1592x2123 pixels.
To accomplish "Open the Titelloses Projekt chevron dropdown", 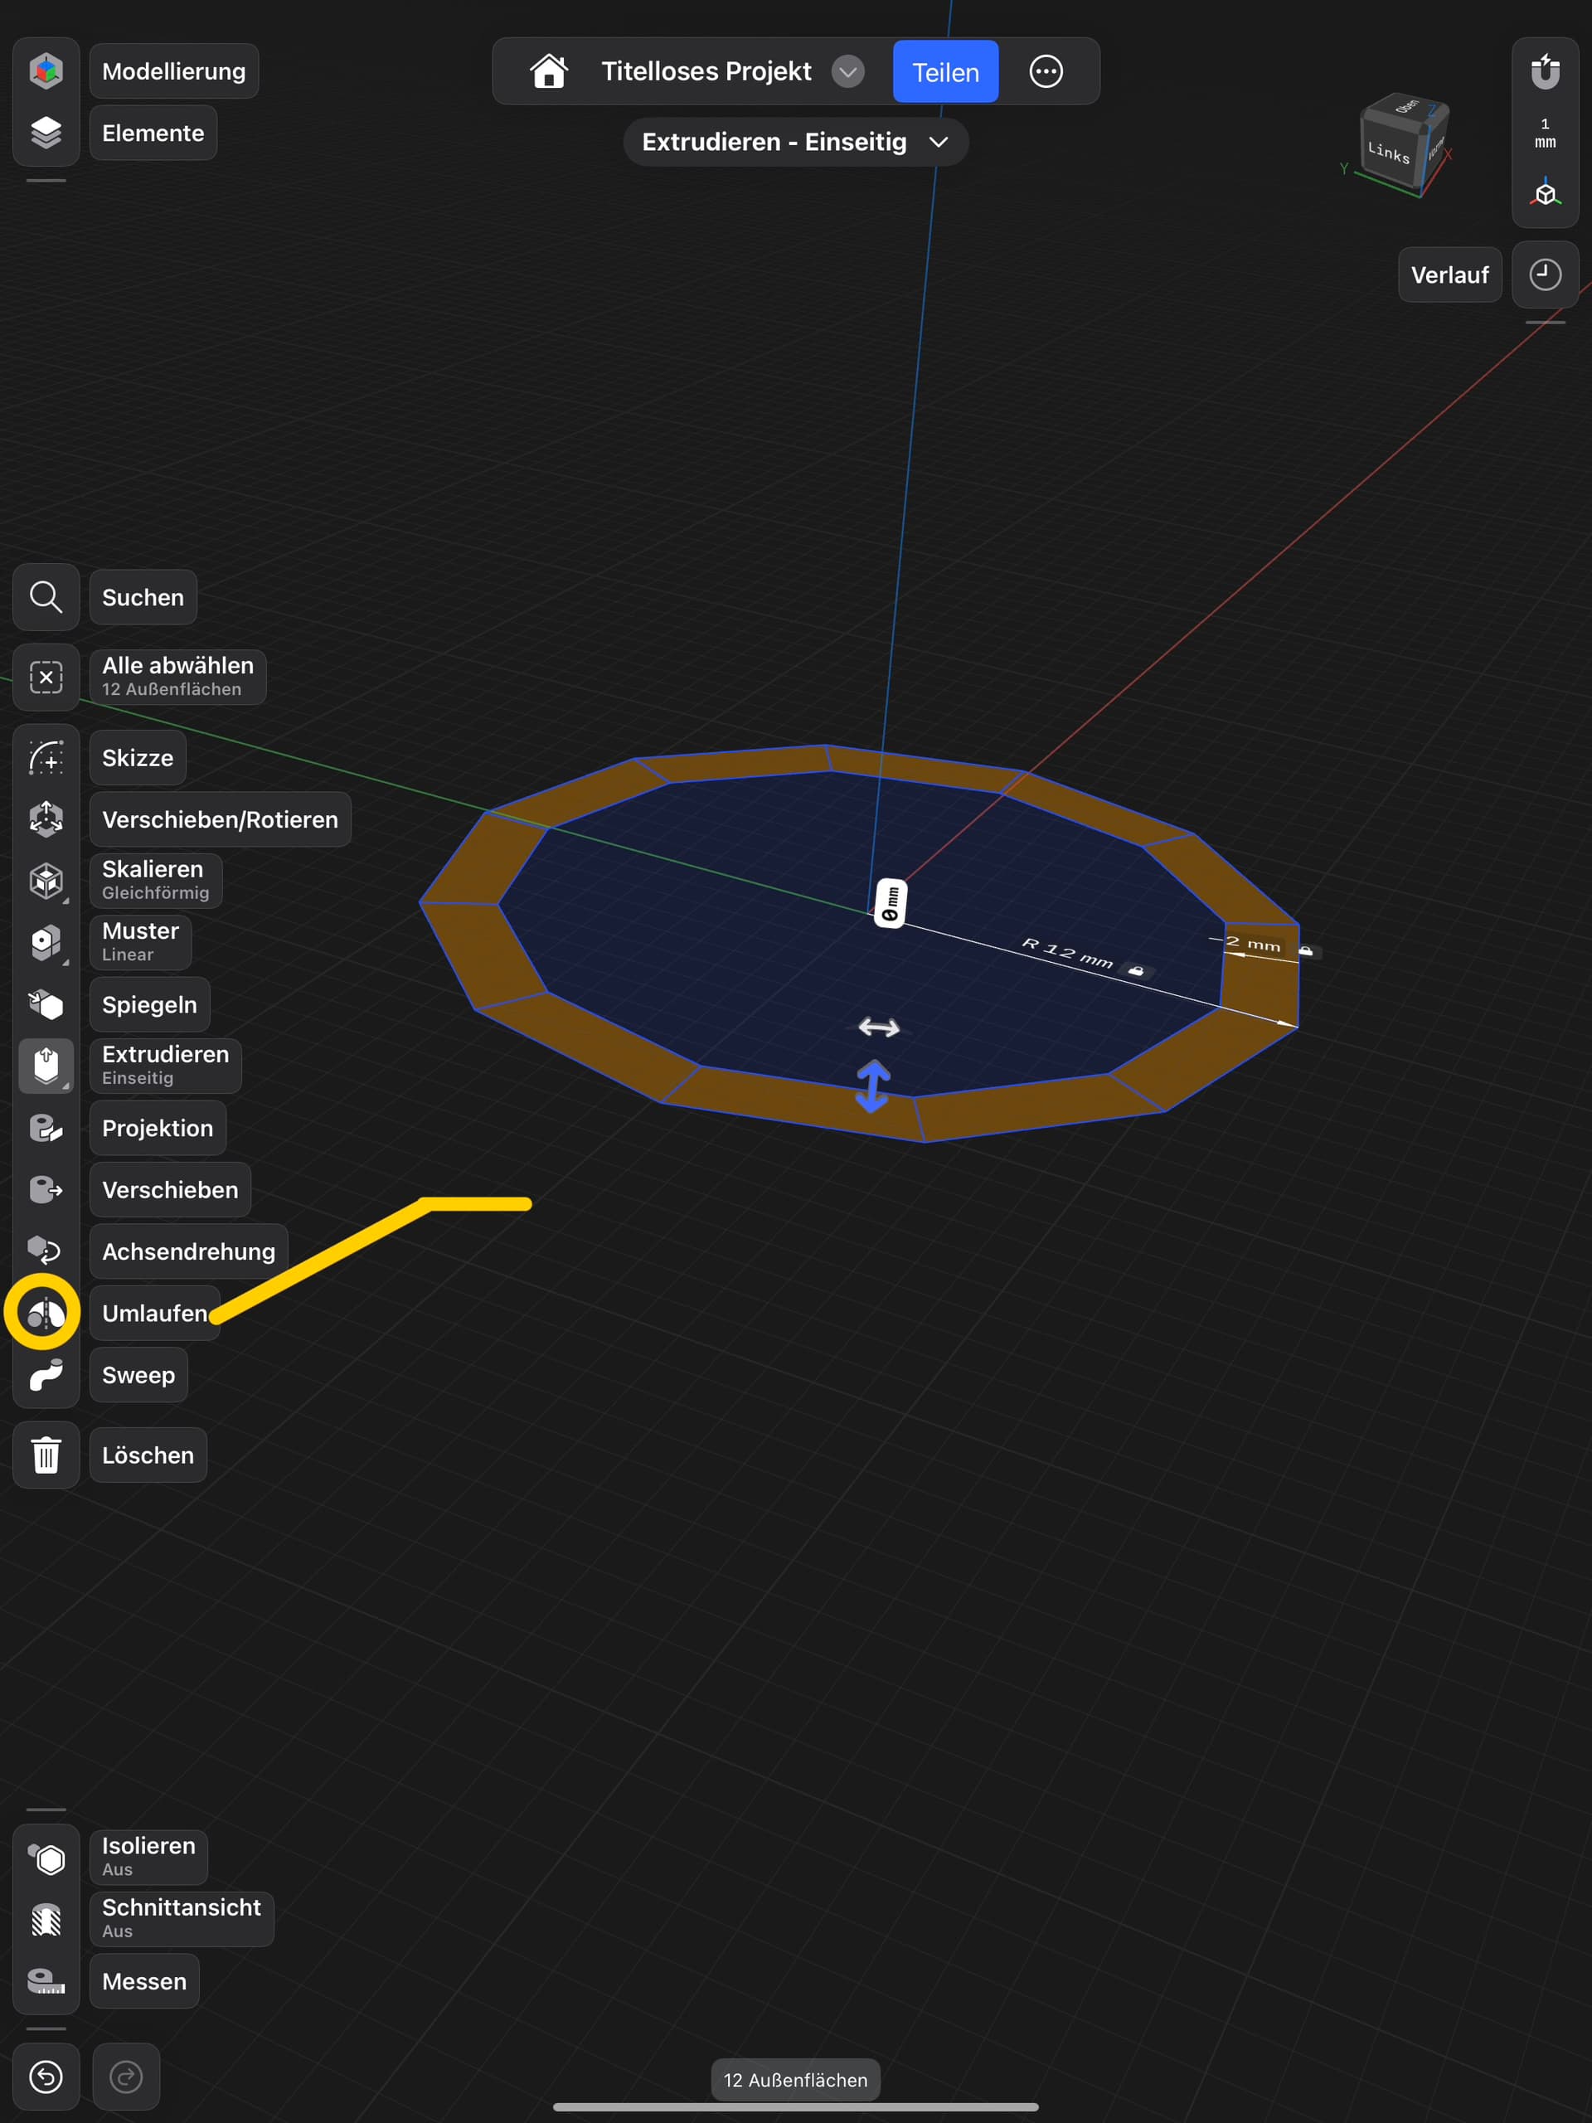I will [x=847, y=71].
